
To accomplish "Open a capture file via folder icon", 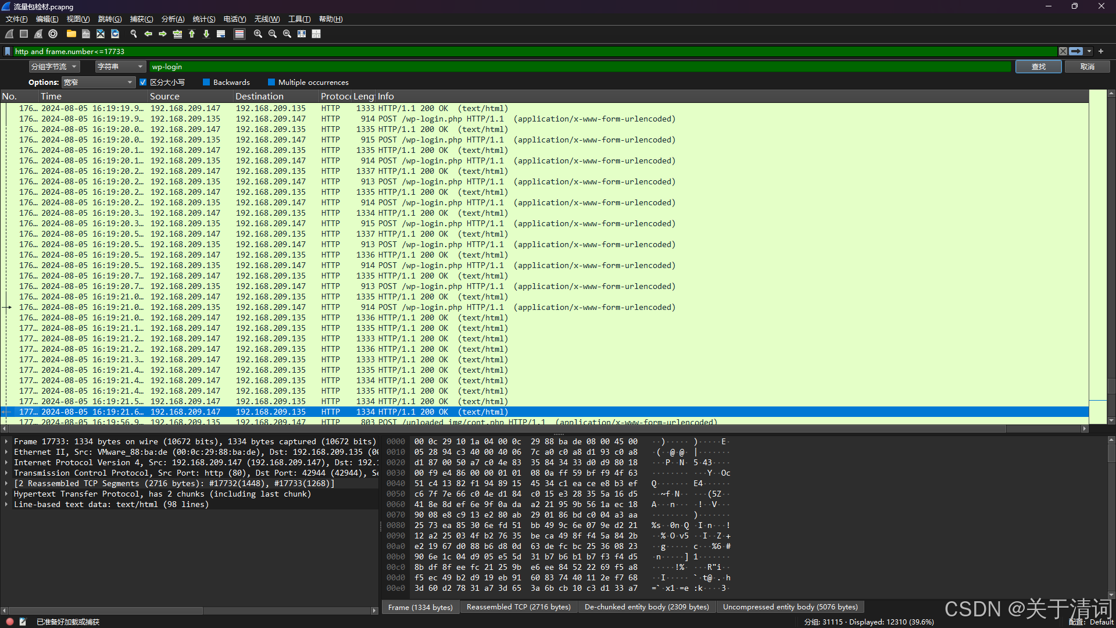I will 71,34.
